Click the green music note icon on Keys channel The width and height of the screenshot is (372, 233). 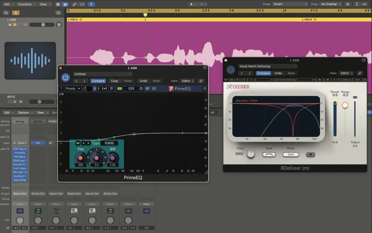(38, 211)
